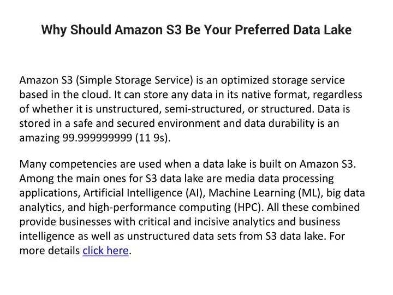Click 'Data Lake' at the end of the title
This screenshot has width=393, height=295.
[x=323, y=29]
